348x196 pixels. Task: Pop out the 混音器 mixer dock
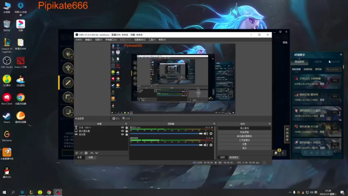(x=214, y=124)
